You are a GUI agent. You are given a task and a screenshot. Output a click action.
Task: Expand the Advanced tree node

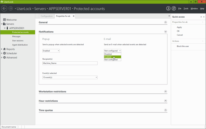pos(2,58)
